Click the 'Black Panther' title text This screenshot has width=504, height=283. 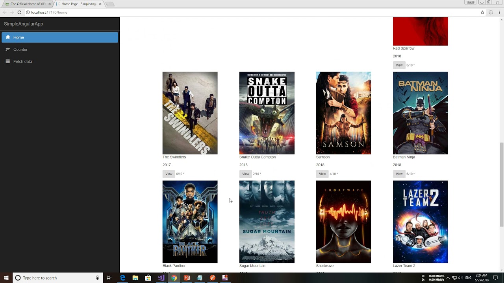(174, 266)
